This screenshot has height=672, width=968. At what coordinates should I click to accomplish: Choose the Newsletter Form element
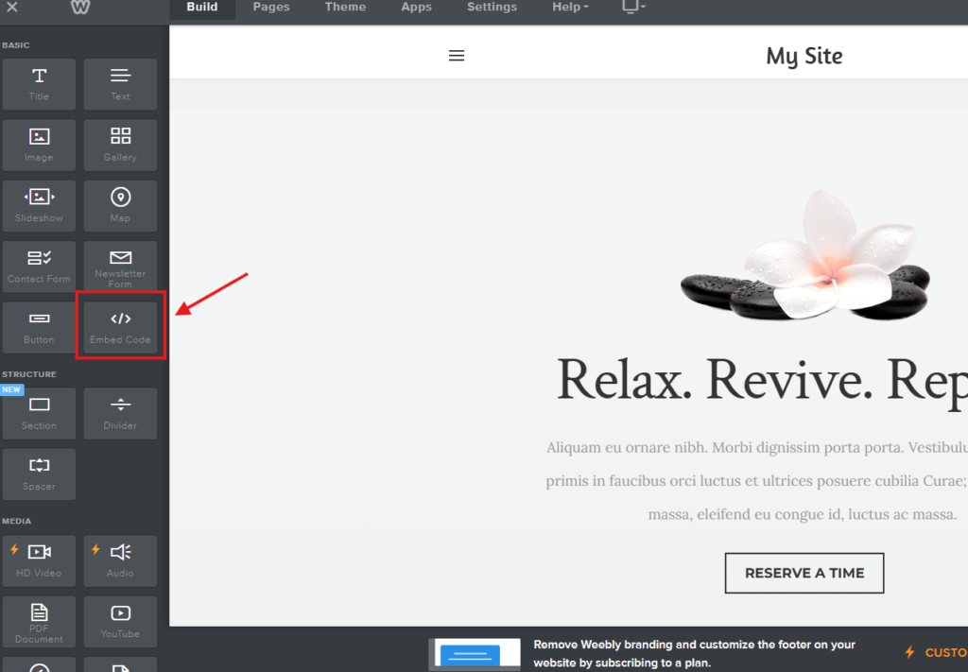point(120,267)
